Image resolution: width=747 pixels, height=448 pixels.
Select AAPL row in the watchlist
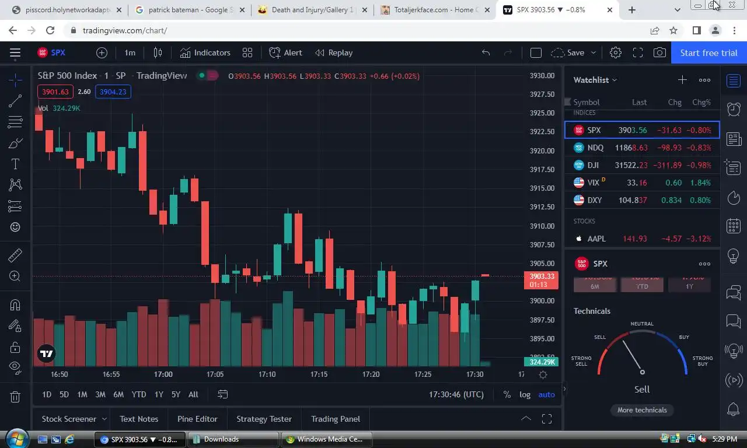point(642,239)
